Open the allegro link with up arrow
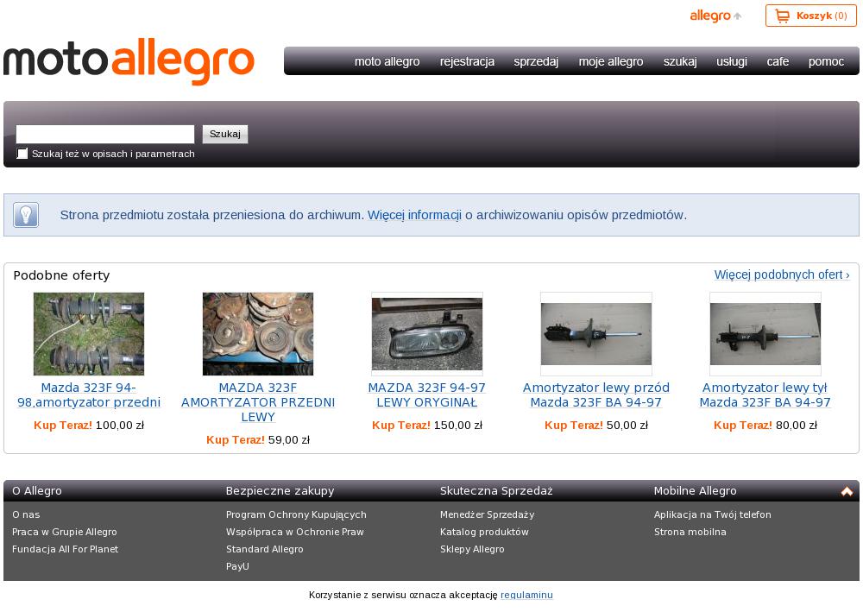 (715, 16)
